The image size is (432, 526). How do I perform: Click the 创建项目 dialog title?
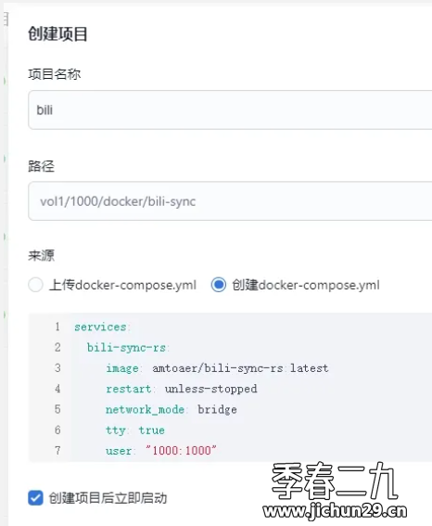(x=57, y=34)
